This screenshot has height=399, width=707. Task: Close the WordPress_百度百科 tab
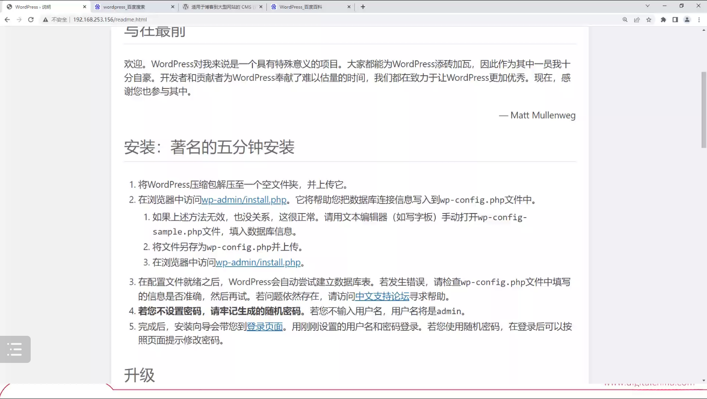coord(349,7)
